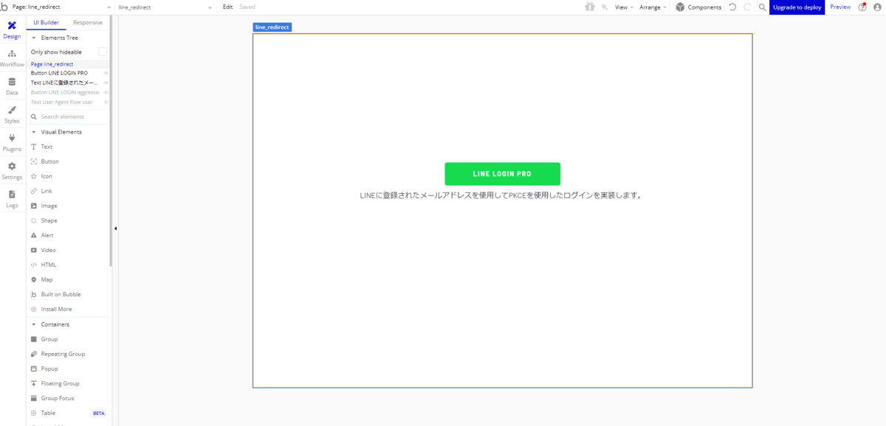
Task: Open the Components cube icon
Action: 680,7
